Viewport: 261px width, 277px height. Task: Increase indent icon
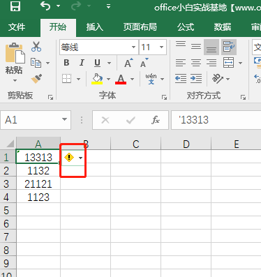196,79
